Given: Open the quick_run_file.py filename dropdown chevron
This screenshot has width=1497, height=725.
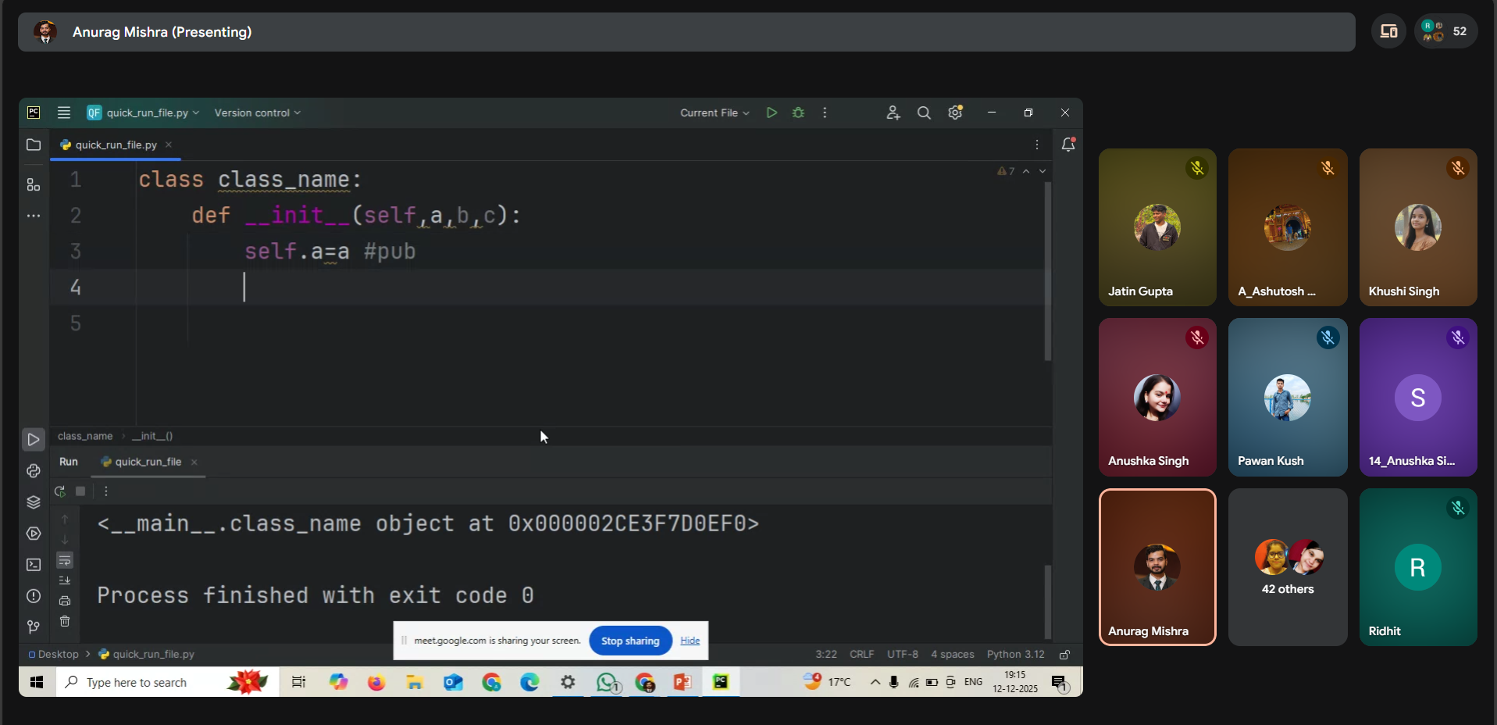Looking at the screenshot, I should tap(196, 112).
